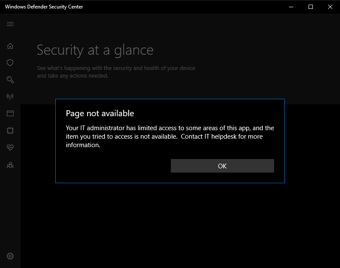Open Family options
Image resolution: width=340 pixels, height=268 pixels.
tap(10, 165)
